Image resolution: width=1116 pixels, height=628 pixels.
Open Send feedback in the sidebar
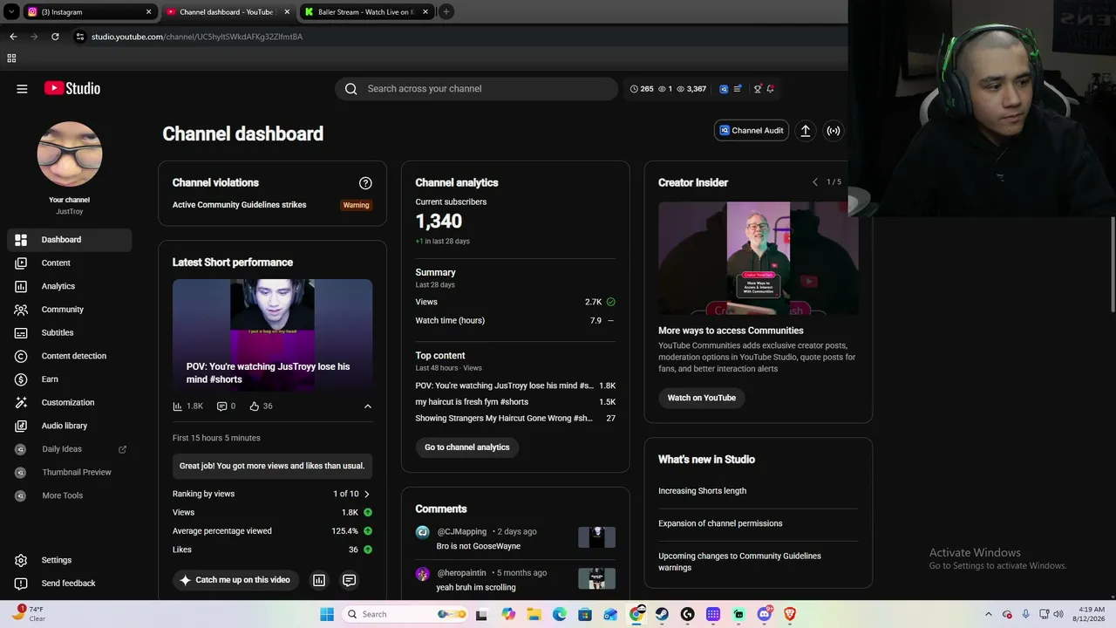pos(70,584)
